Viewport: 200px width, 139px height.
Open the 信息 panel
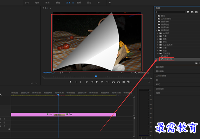point(158,93)
